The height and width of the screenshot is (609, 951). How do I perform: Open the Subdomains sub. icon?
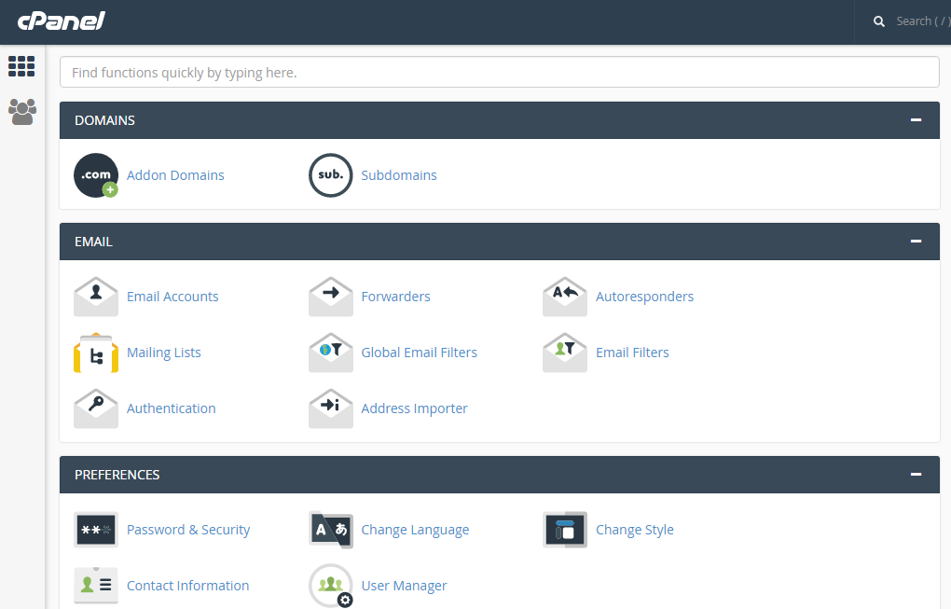pos(331,175)
